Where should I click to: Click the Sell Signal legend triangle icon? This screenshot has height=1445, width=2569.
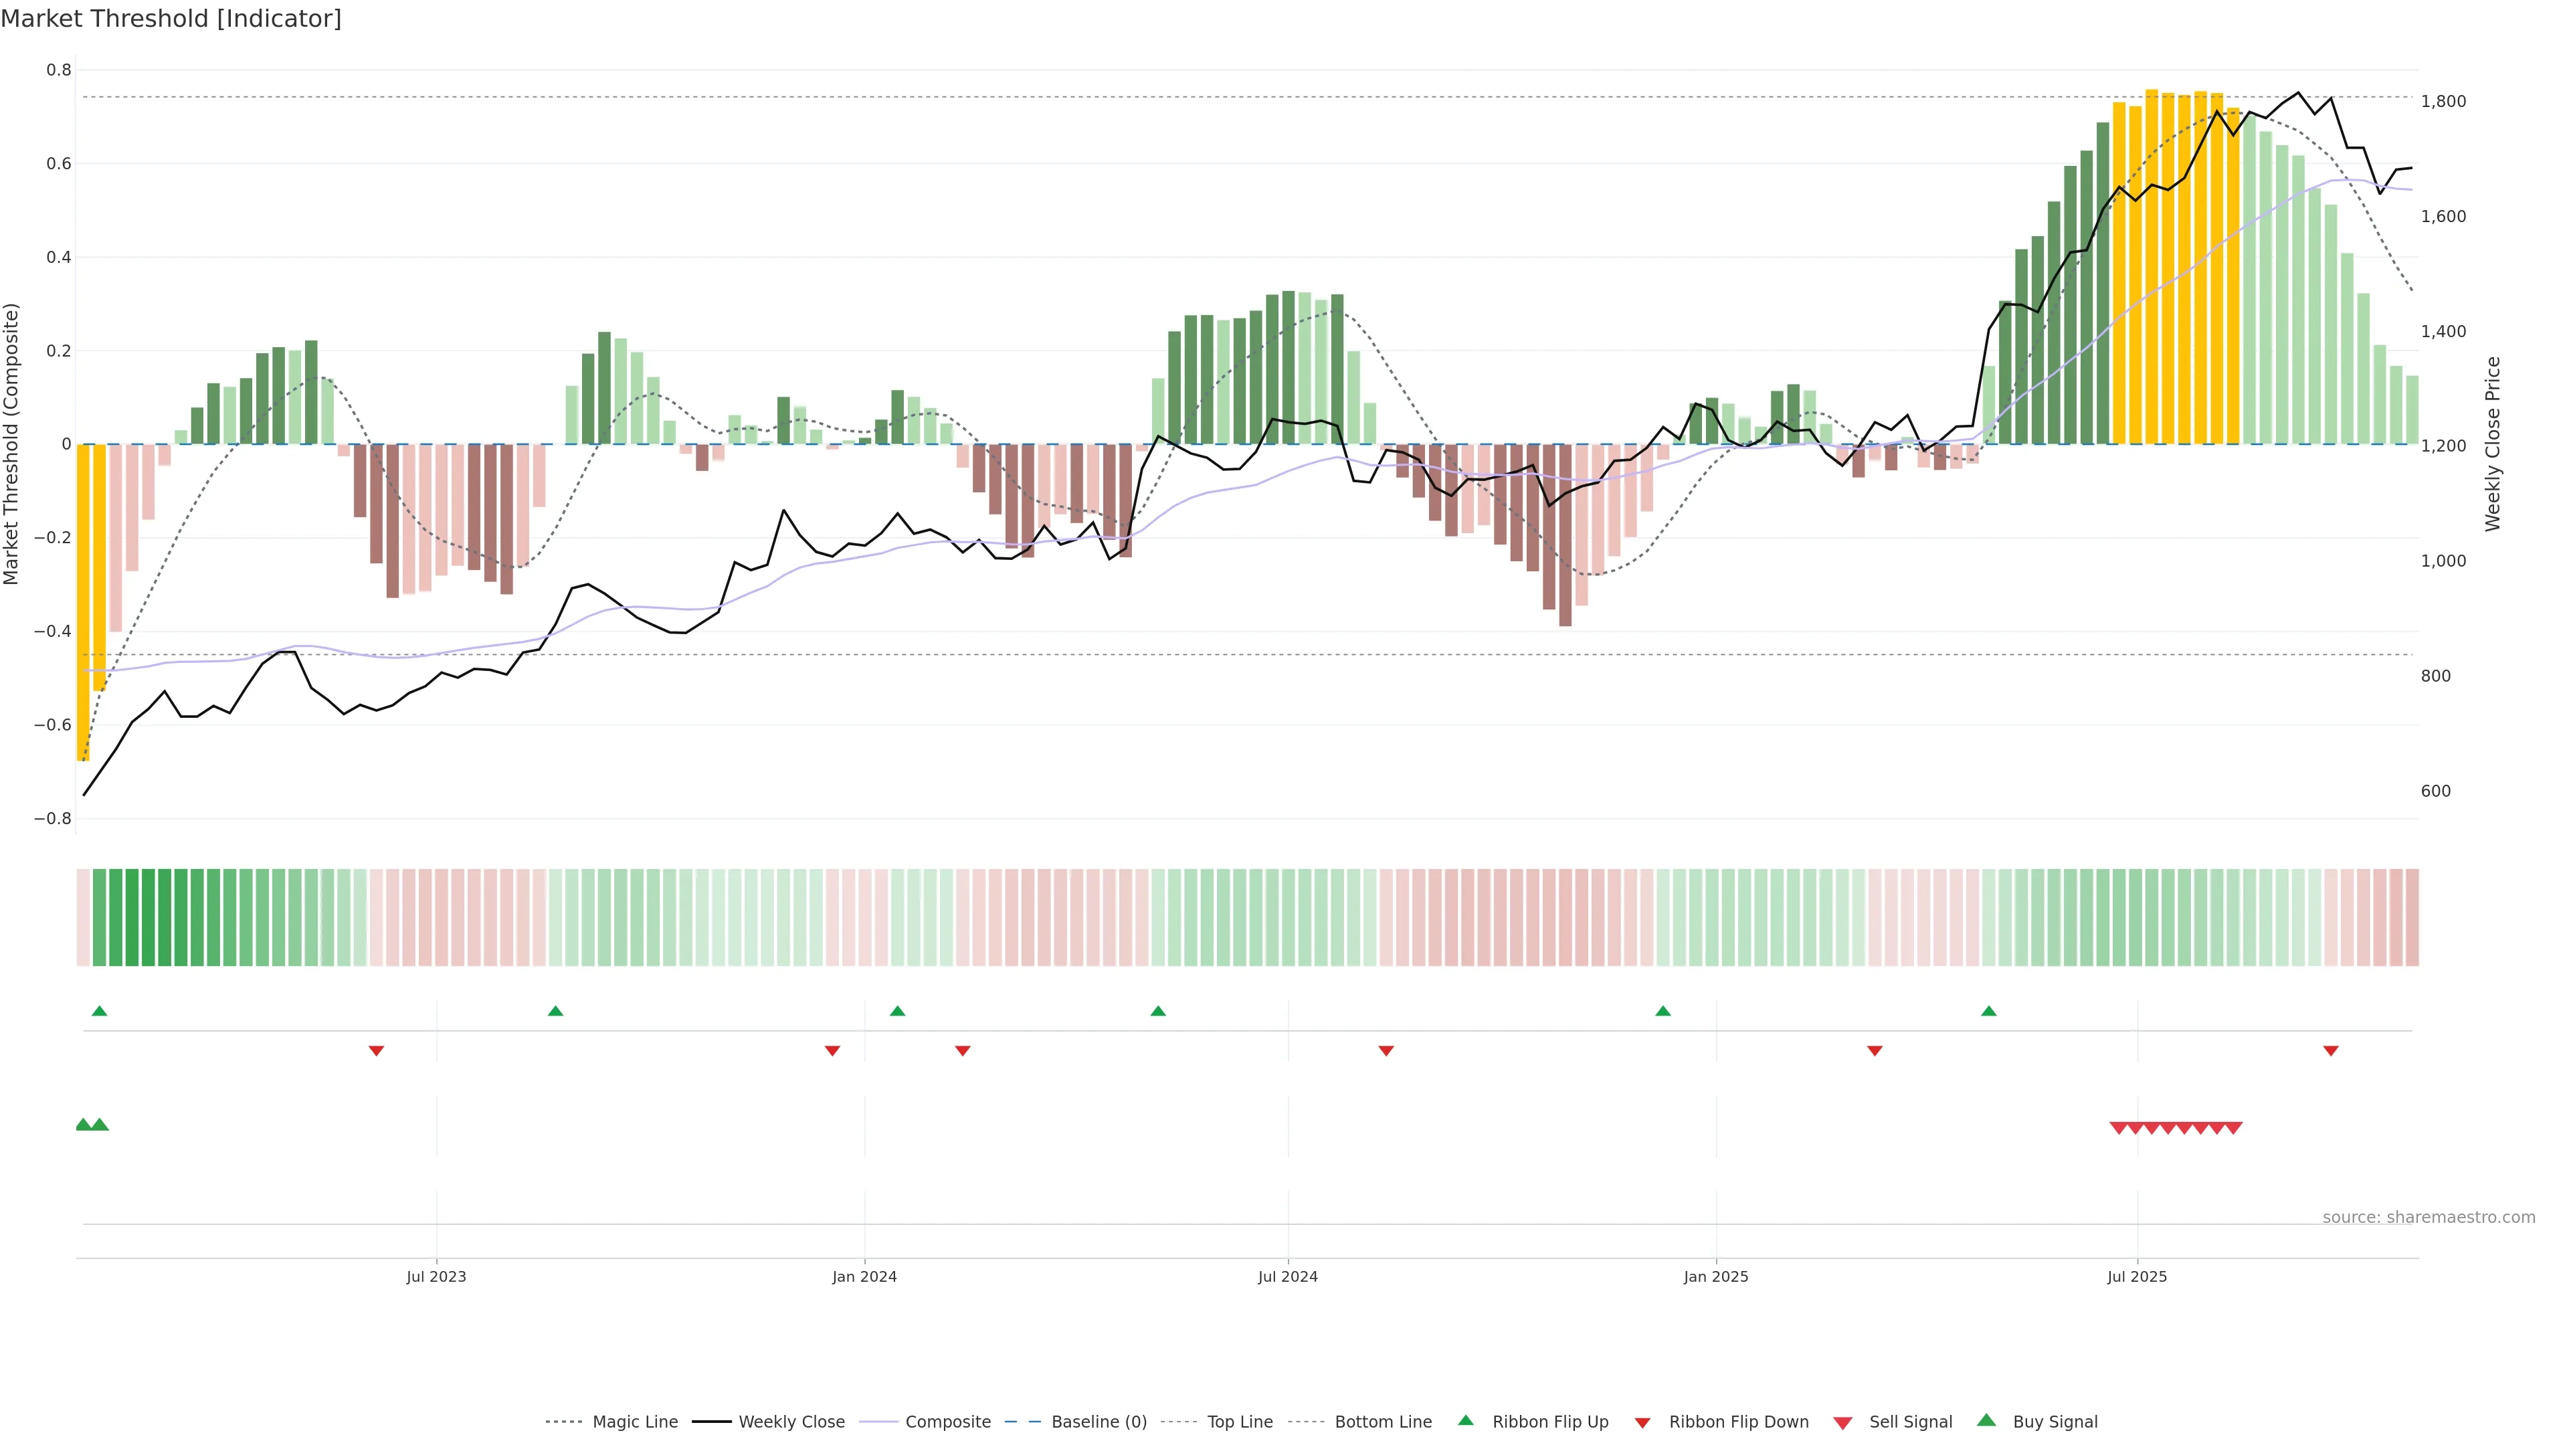[1842, 1422]
